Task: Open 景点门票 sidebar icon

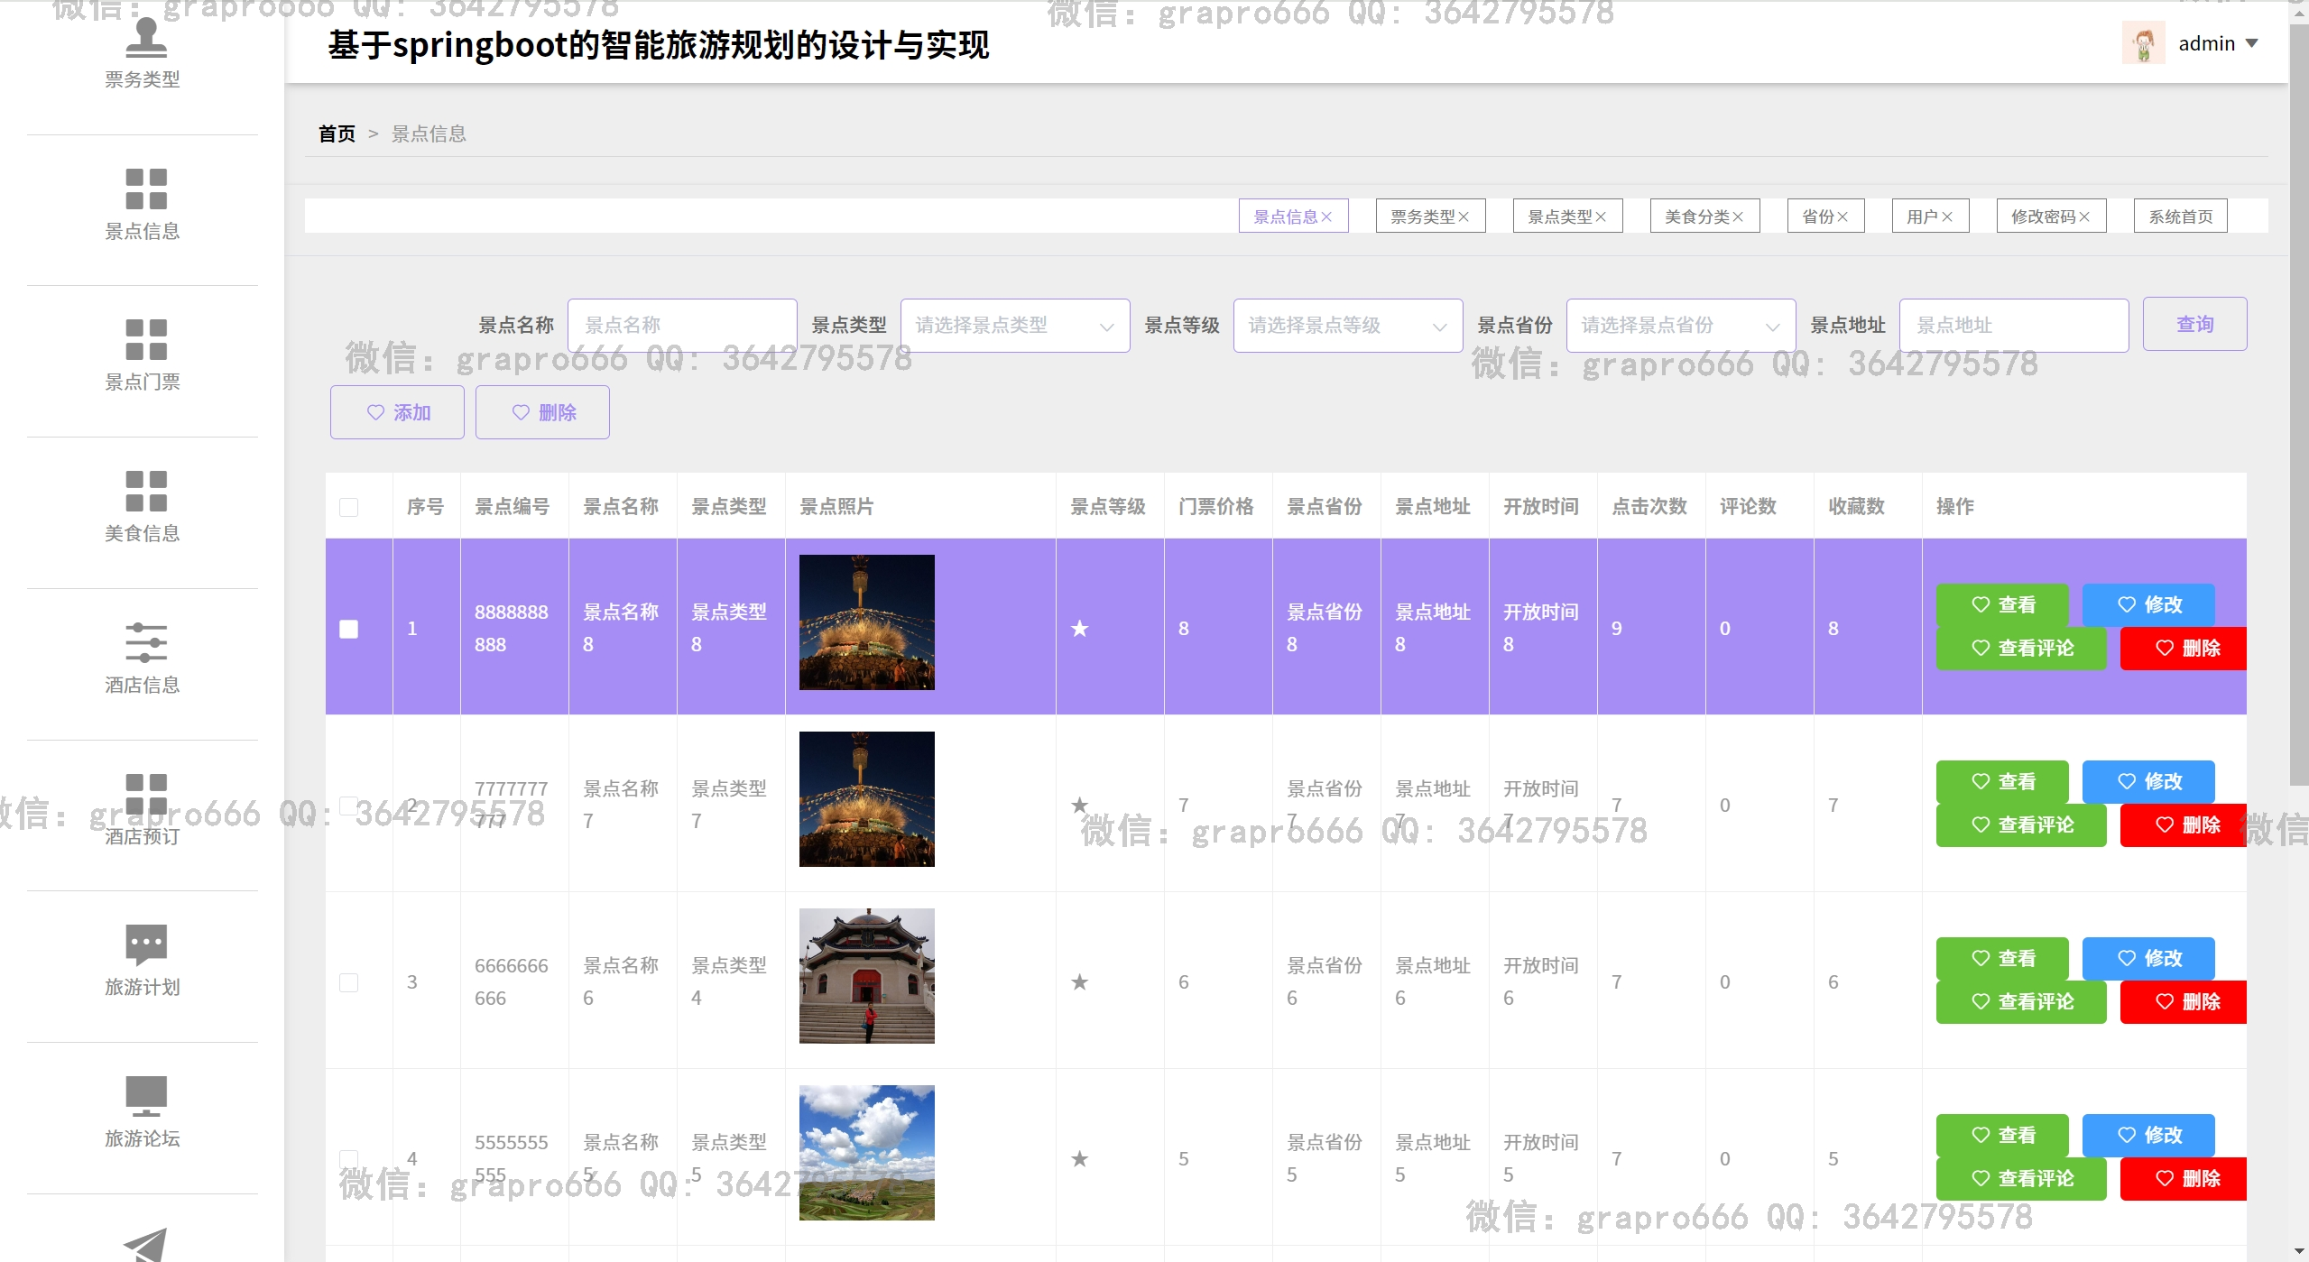Action: 145,339
